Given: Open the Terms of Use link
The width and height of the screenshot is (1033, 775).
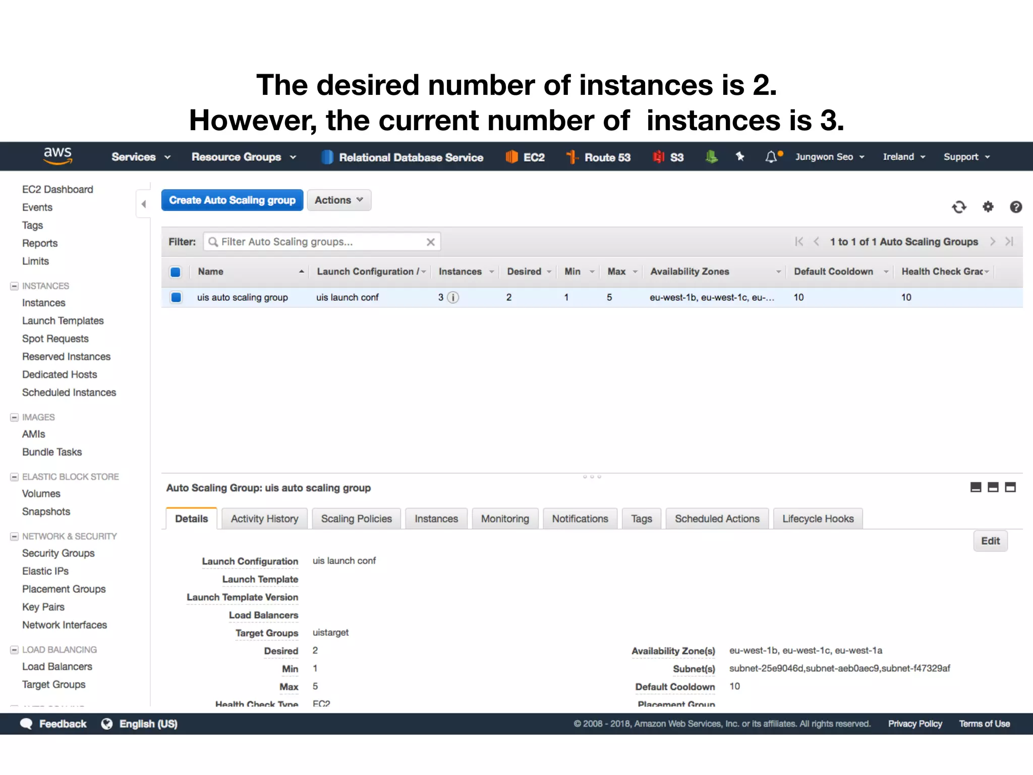Looking at the screenshot, I should tap(984, 724).
